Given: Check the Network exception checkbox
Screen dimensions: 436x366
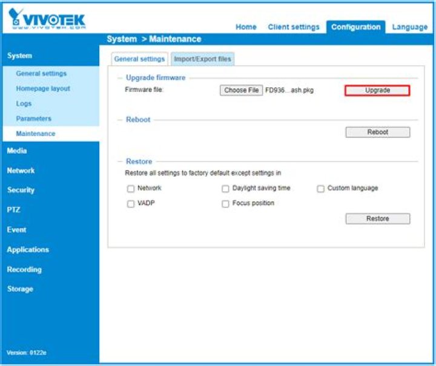Looking at the screenshot, I should pos(131,189).
